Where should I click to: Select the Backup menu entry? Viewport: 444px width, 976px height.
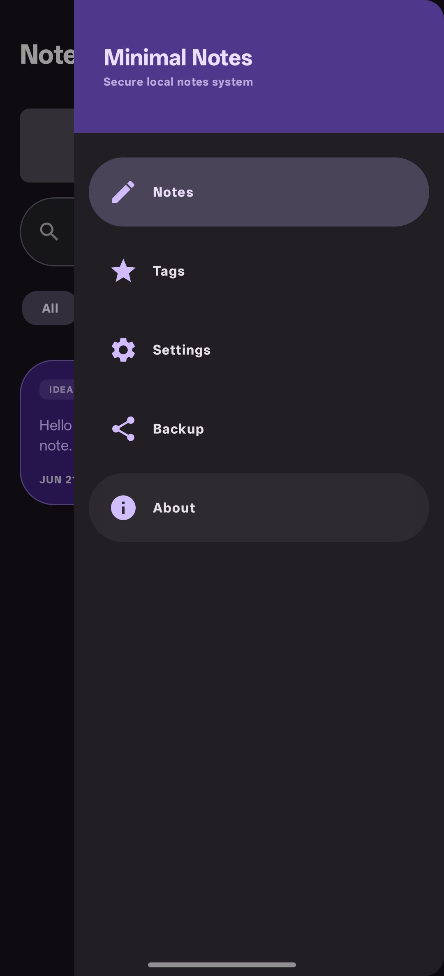point(259,429)
